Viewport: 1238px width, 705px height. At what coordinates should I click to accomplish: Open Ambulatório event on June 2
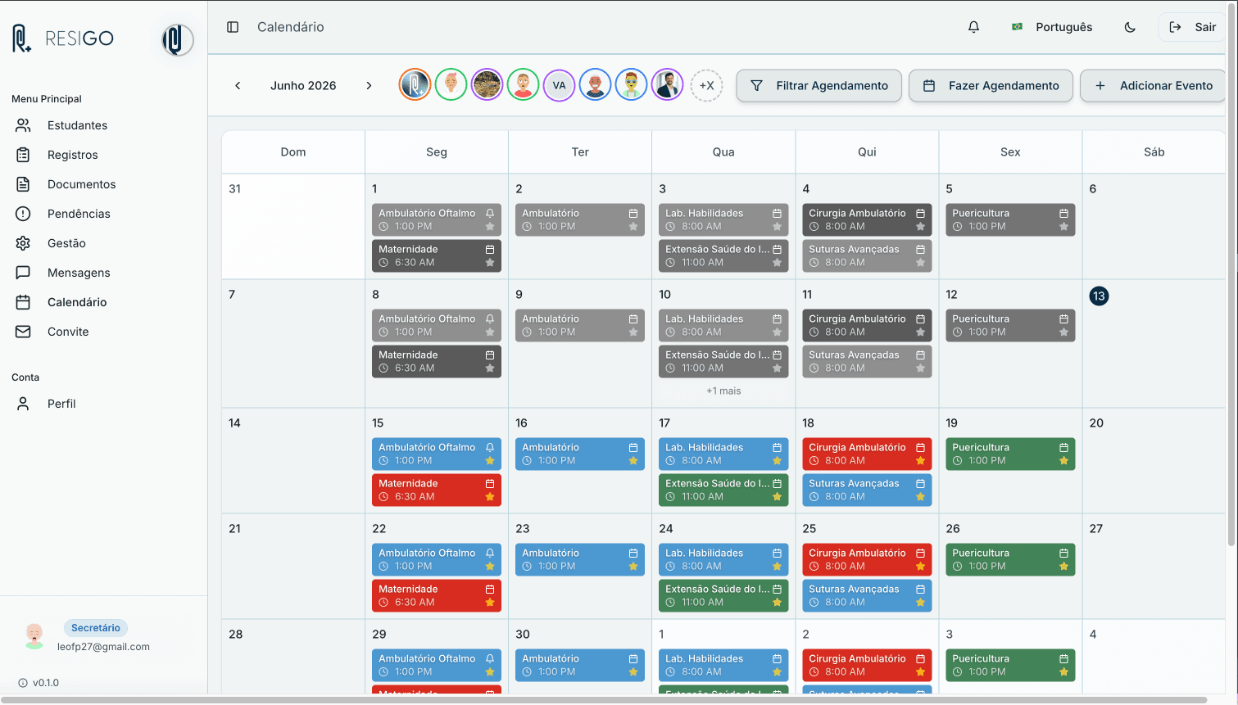point(580,219)
